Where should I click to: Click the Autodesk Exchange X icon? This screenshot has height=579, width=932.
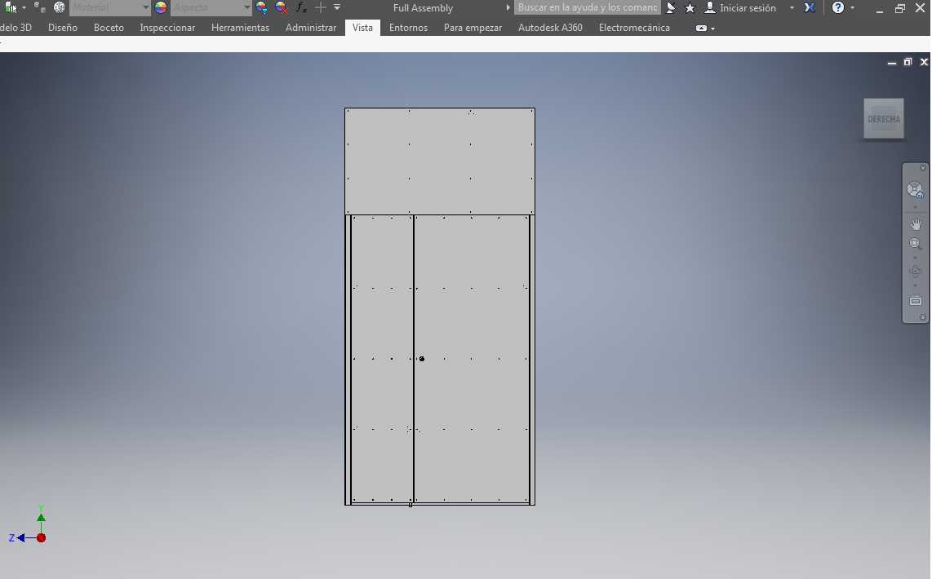point(810,7)
